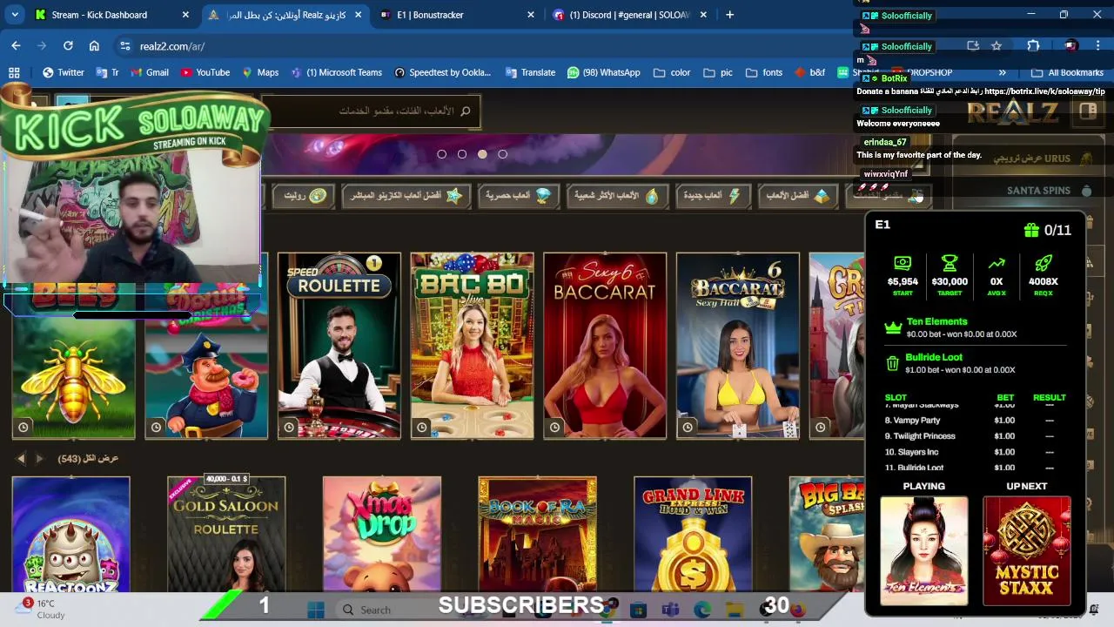1114x627 pixels.
Task: Select the third banner carousel dot
Action: [482, 154]
